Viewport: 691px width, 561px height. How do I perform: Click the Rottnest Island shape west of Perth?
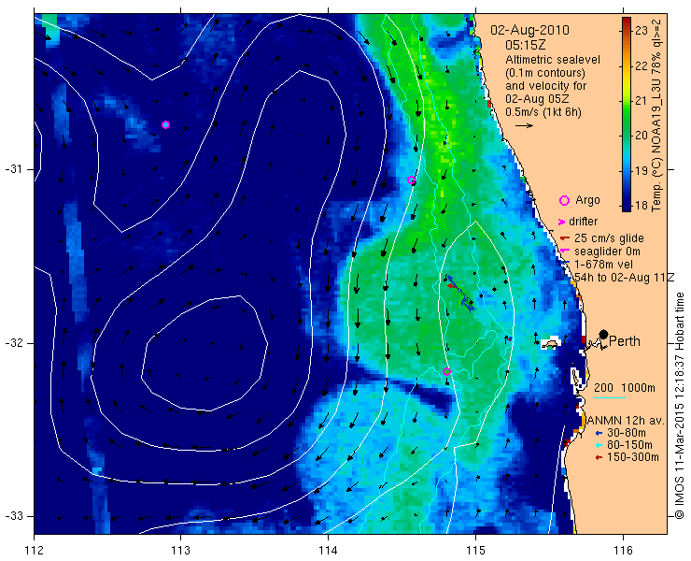(x=550, y=344)
